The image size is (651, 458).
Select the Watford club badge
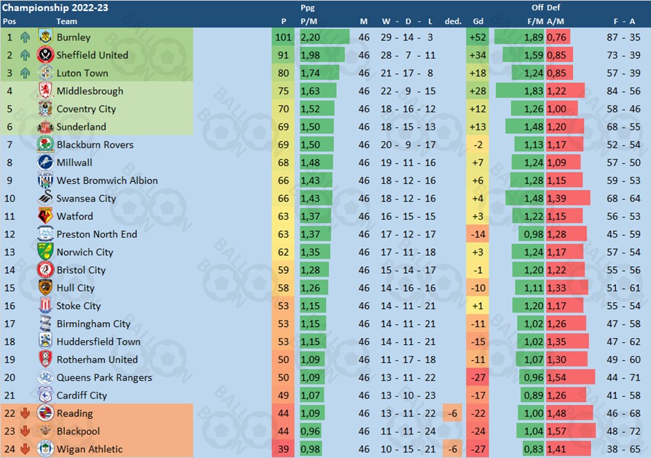[46, 216]
